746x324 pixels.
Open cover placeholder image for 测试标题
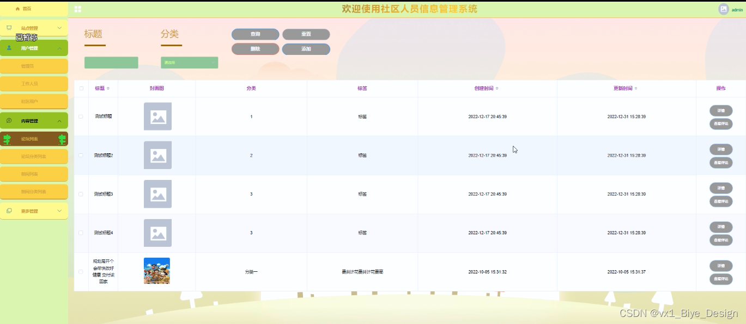[157, 116]
